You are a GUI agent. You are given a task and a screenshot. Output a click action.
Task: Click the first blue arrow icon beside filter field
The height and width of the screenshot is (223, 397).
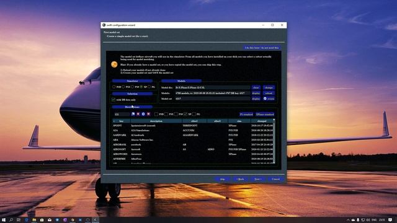pyautogui.click(x=133, y=114)
